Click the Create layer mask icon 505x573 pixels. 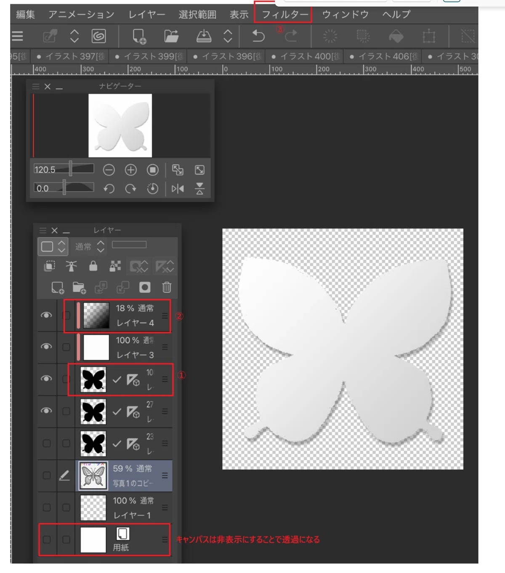[x=145, y=287]
